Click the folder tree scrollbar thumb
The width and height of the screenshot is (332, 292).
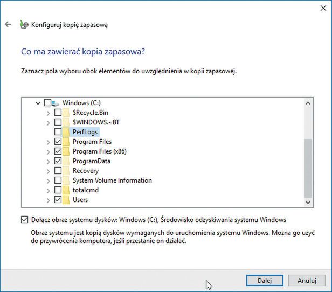pos(308,168)
